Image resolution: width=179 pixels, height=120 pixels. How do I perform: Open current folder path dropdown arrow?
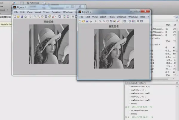[174, 17]
